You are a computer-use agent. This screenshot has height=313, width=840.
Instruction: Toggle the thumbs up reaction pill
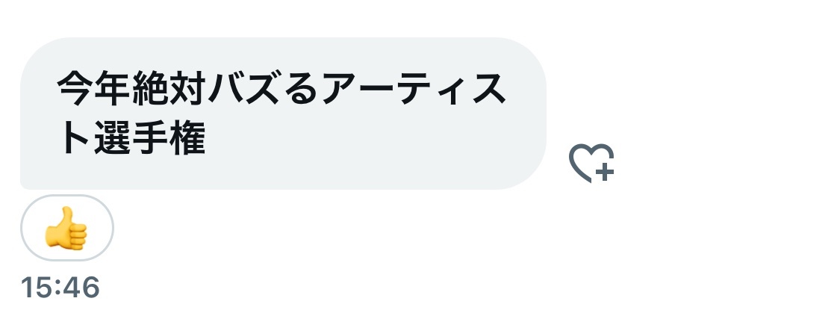66,229
